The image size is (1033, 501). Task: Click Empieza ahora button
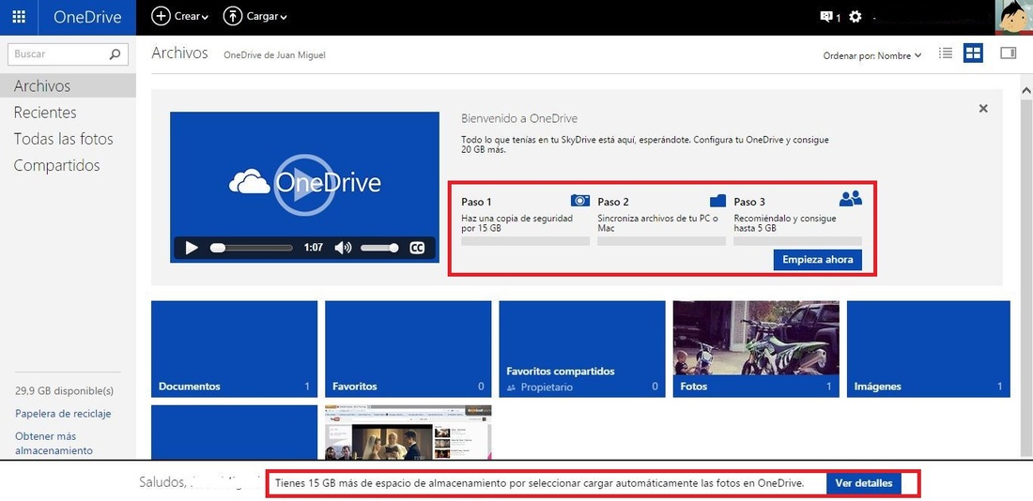[x=818, y=259]
